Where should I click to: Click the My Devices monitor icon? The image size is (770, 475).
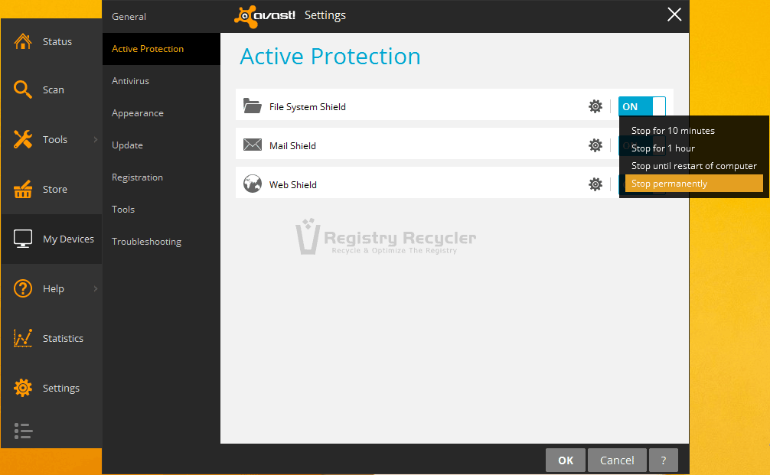point(23,239)
